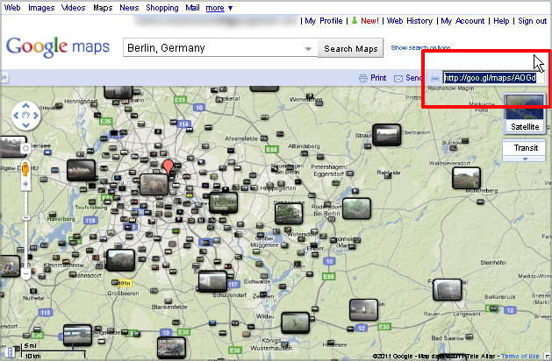Click the printer icon beside Print
Image resolution: width=552 pixels, height=361 pixels.
pos(363,78)
